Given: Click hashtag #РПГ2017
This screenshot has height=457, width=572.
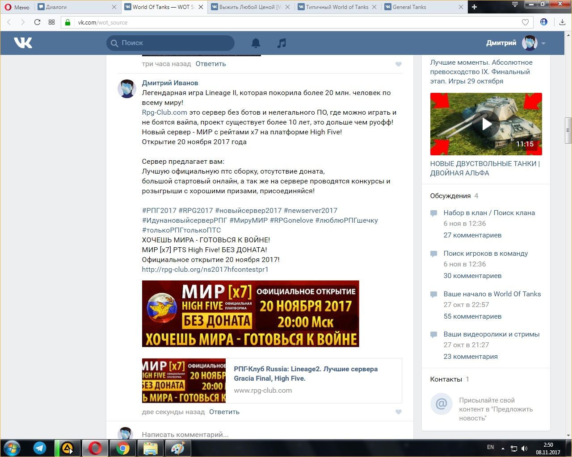Looking at the screenshot, I should [159, 211].
